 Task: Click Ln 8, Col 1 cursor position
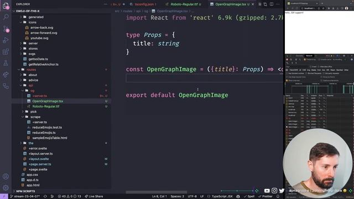click(159, 196)
